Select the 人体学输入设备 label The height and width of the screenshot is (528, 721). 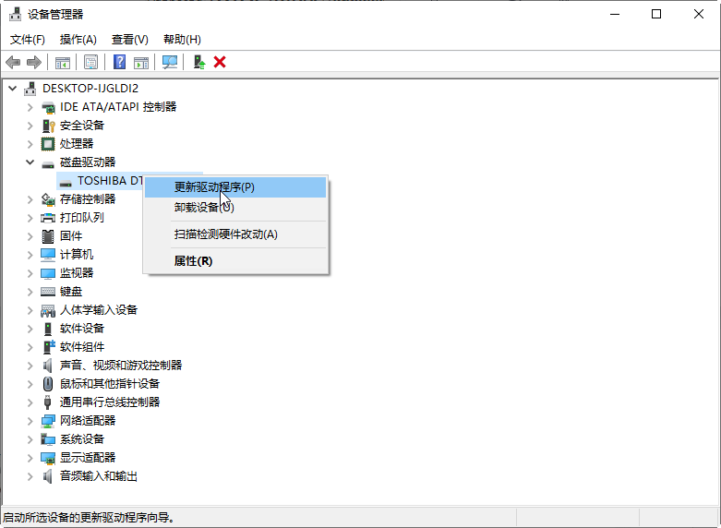[99, 310]
